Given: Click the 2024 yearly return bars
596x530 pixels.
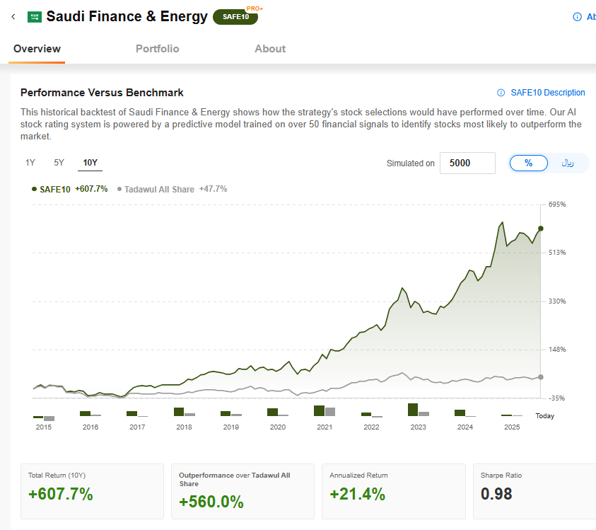Looking at the screenshot, I should (x=465, y=413).
